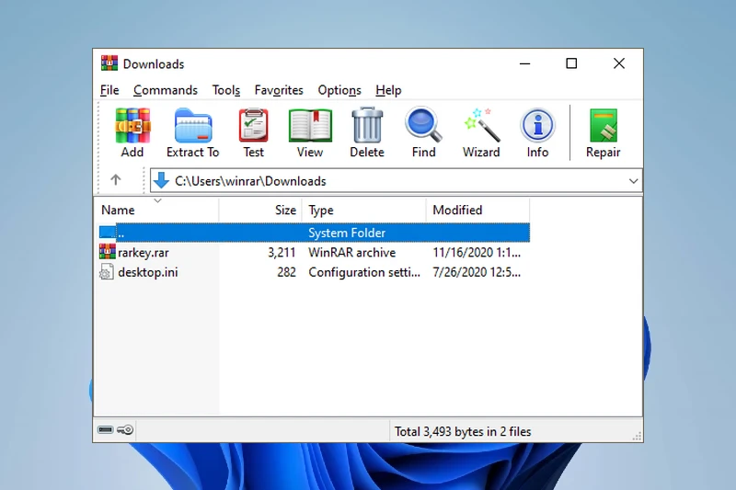Open the View book icon
The width and height of the screenshot is (736, 490).
point(310,125)
